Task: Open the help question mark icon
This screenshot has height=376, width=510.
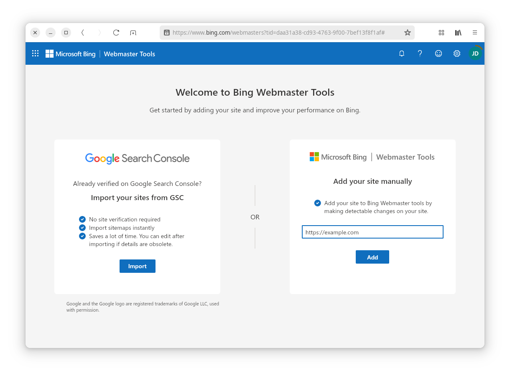Action: coord(420,53)
